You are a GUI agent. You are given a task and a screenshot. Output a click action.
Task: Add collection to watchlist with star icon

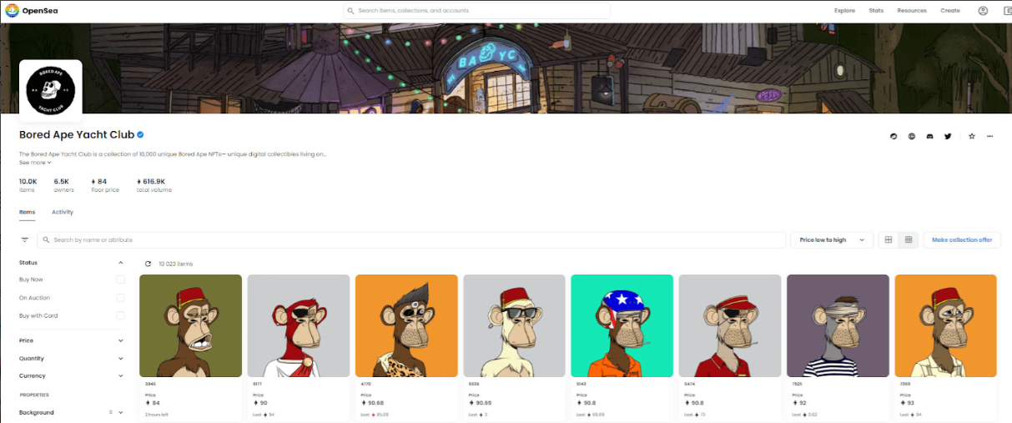(x=972, y=136)
